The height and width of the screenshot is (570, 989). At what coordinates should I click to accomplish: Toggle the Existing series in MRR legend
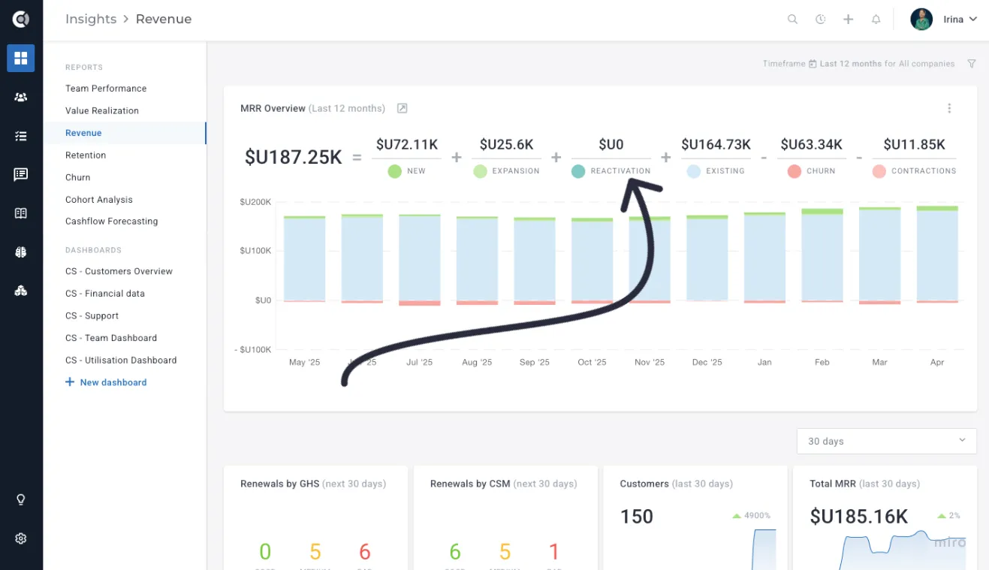click(x=716, y=171)
